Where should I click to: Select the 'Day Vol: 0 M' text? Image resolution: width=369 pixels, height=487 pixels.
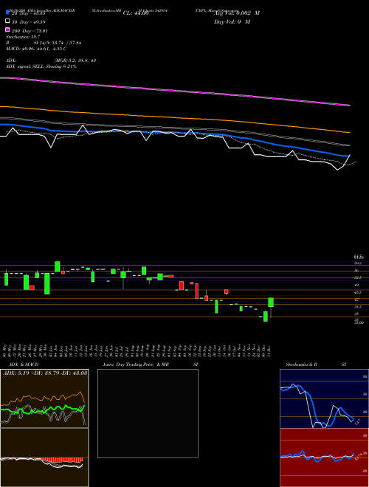click(232, 21)
